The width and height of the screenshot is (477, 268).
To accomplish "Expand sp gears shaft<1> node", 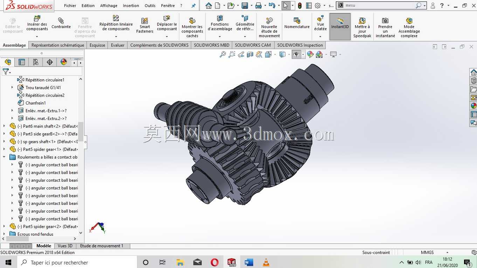I will 4,142.
